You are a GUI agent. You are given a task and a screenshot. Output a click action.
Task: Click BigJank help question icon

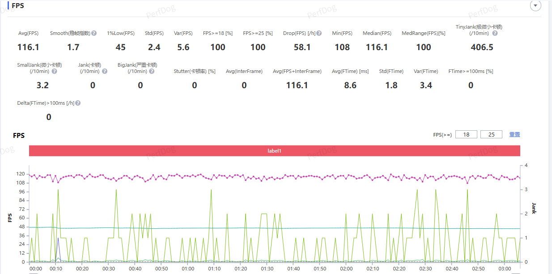point(152,71)
